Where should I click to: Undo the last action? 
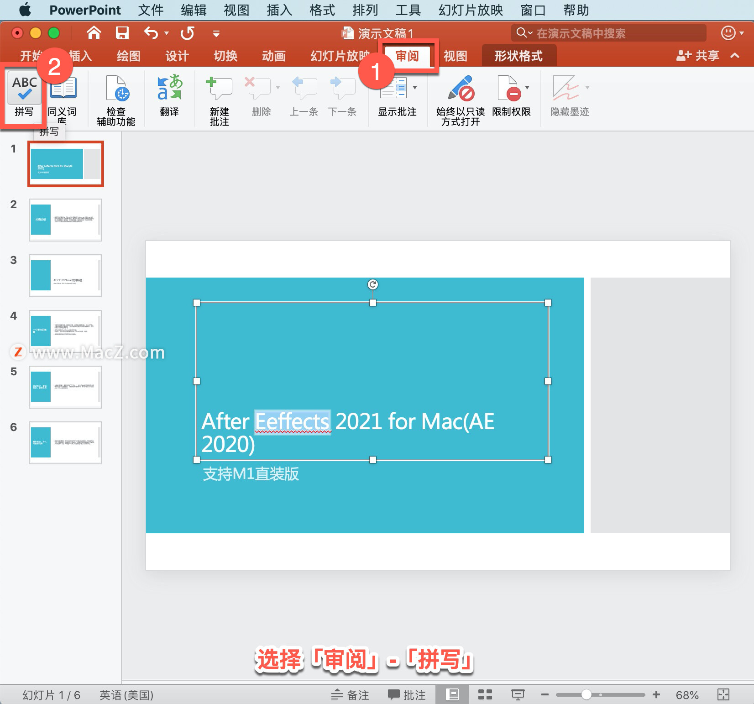[x=151, y=33]
